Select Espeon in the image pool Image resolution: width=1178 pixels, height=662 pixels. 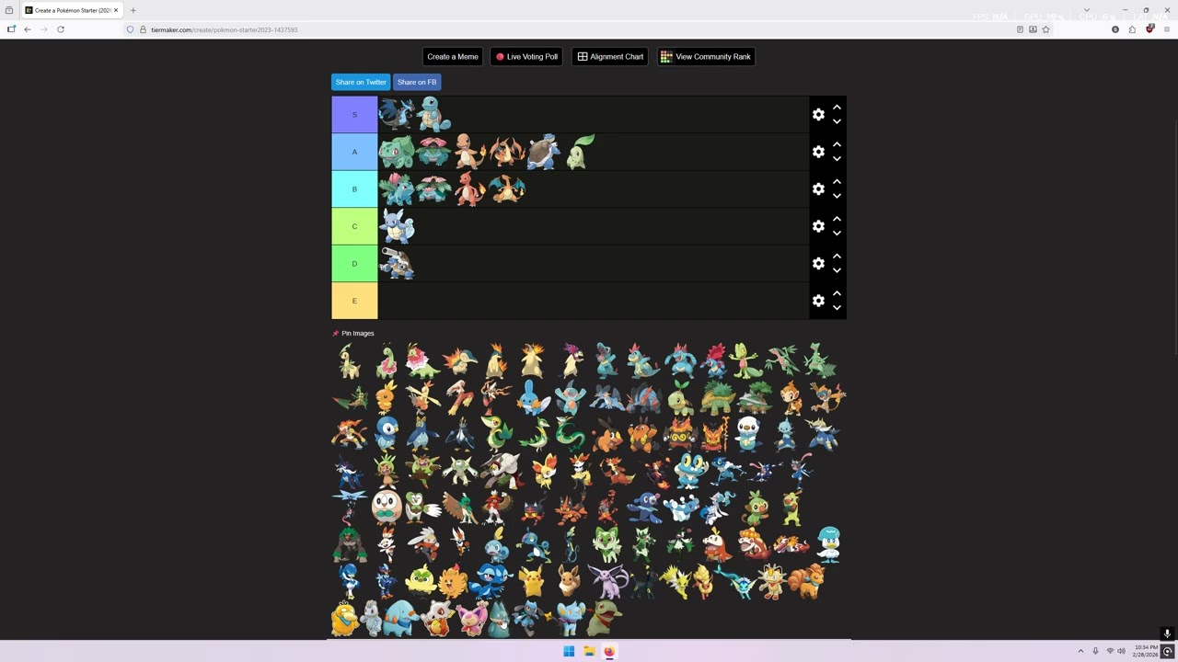tap(607, 581)
